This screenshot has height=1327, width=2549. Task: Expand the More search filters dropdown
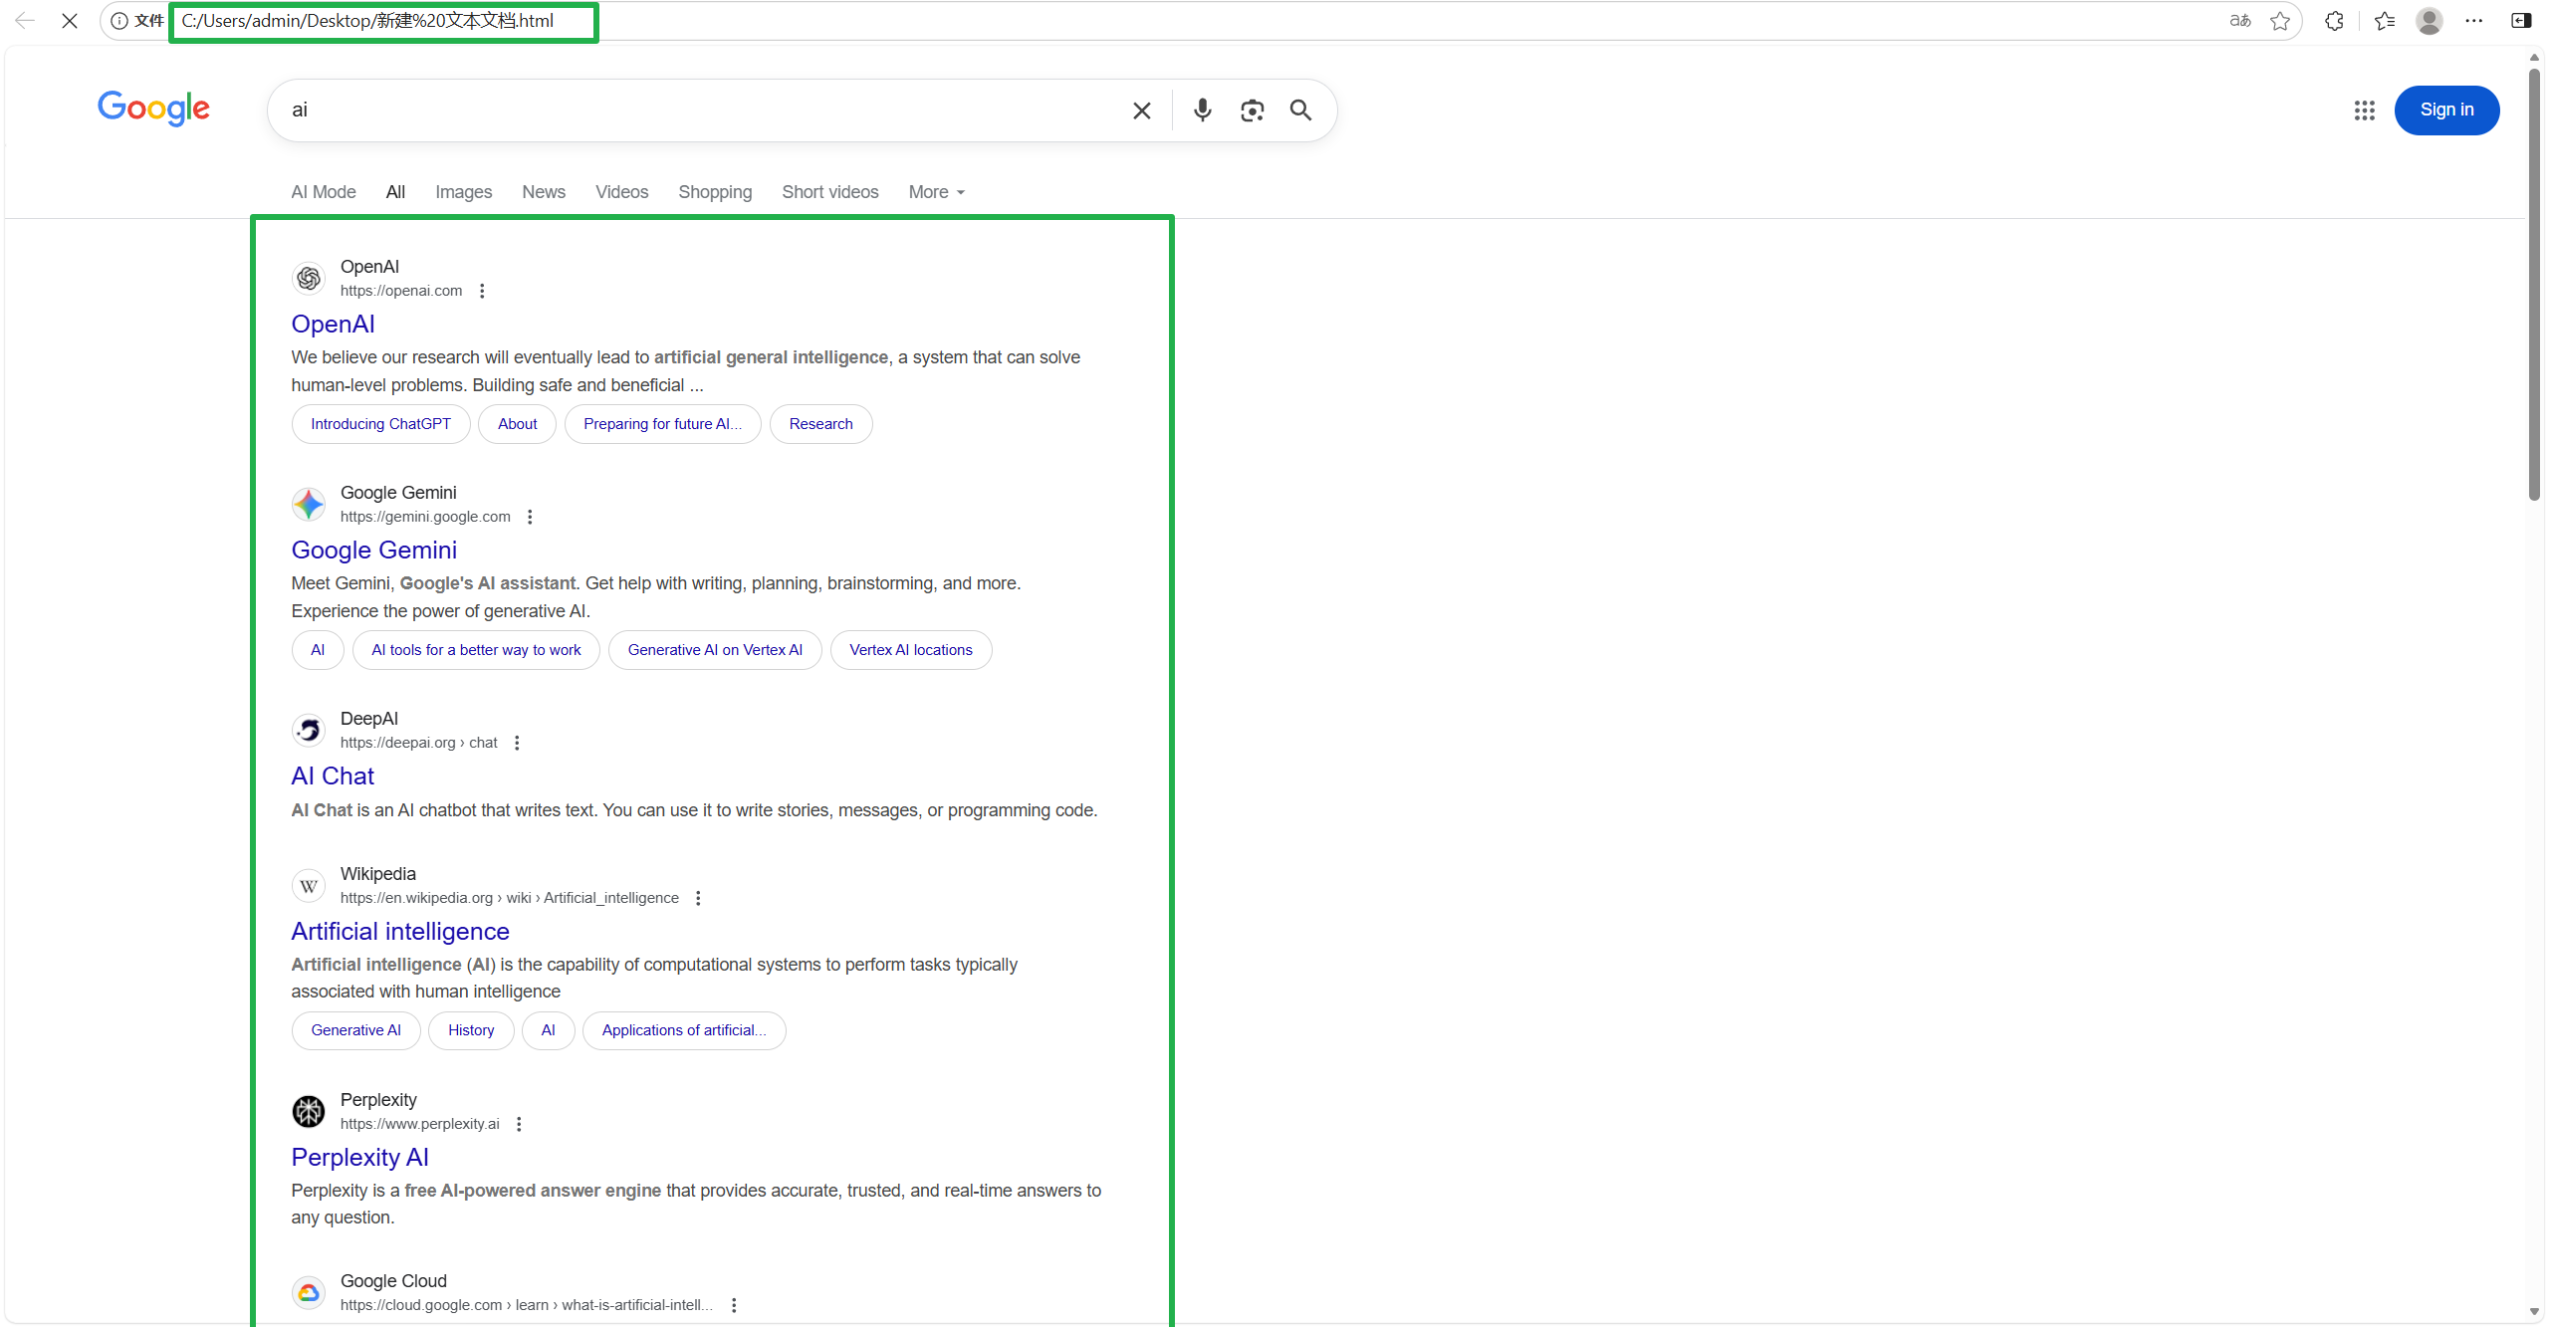point(936,192)
